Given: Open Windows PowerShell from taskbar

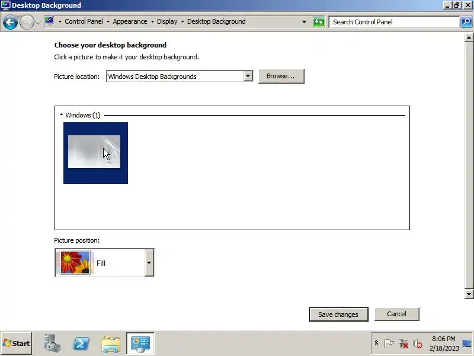Looking at the screenshot, I should coord(81,344).
